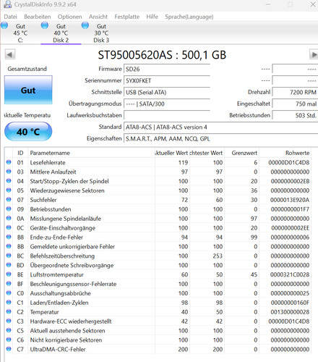This screenshot has height=362, width=318.
Task: Click status orb for UltraDMA-CRC-Fehler row
Action: tap(9, 349)
